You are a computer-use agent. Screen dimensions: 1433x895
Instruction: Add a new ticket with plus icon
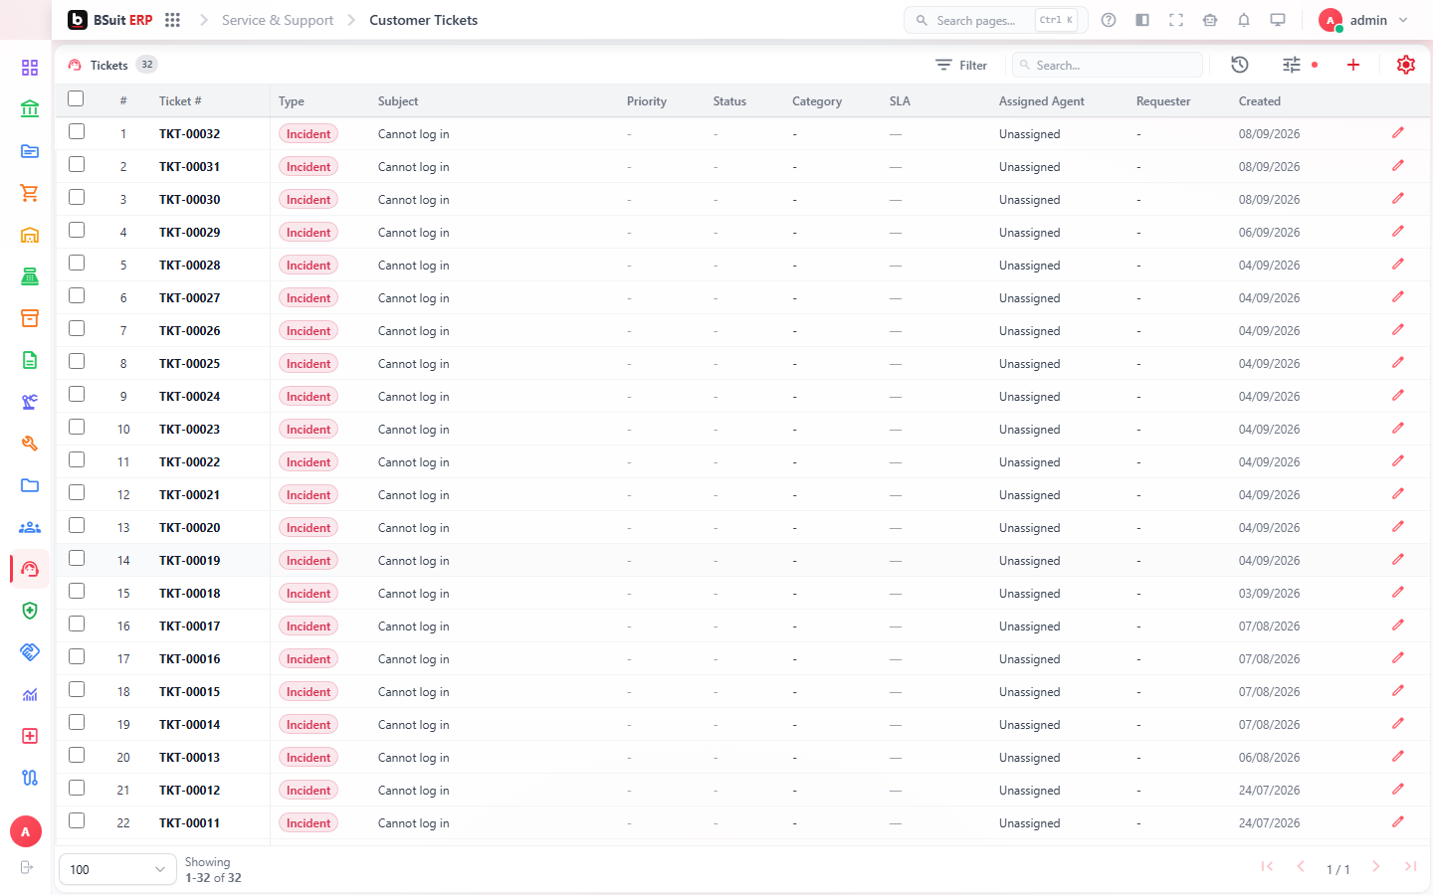tap(1353, 65)
